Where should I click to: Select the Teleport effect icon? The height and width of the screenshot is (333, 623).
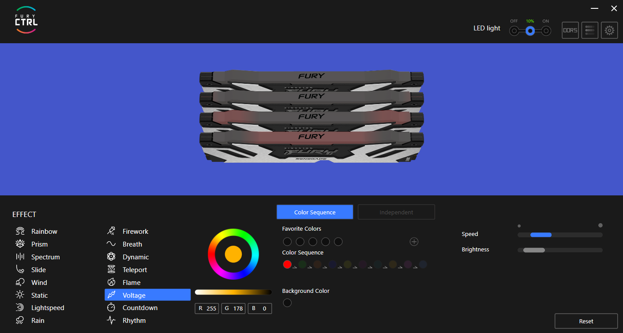[x=111, y=269]
